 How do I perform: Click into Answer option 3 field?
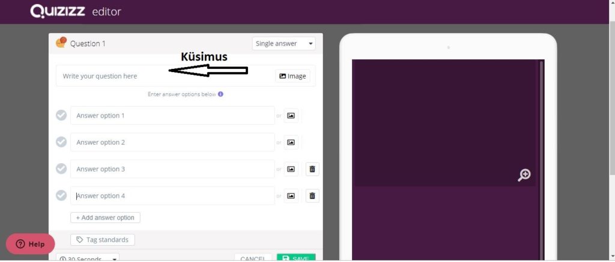point(172,169)
